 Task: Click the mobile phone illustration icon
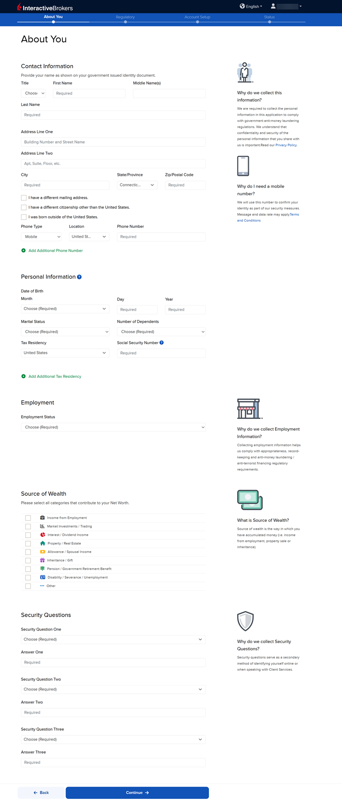243,166
